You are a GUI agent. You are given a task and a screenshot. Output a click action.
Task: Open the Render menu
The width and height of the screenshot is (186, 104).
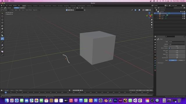(10, 5)
